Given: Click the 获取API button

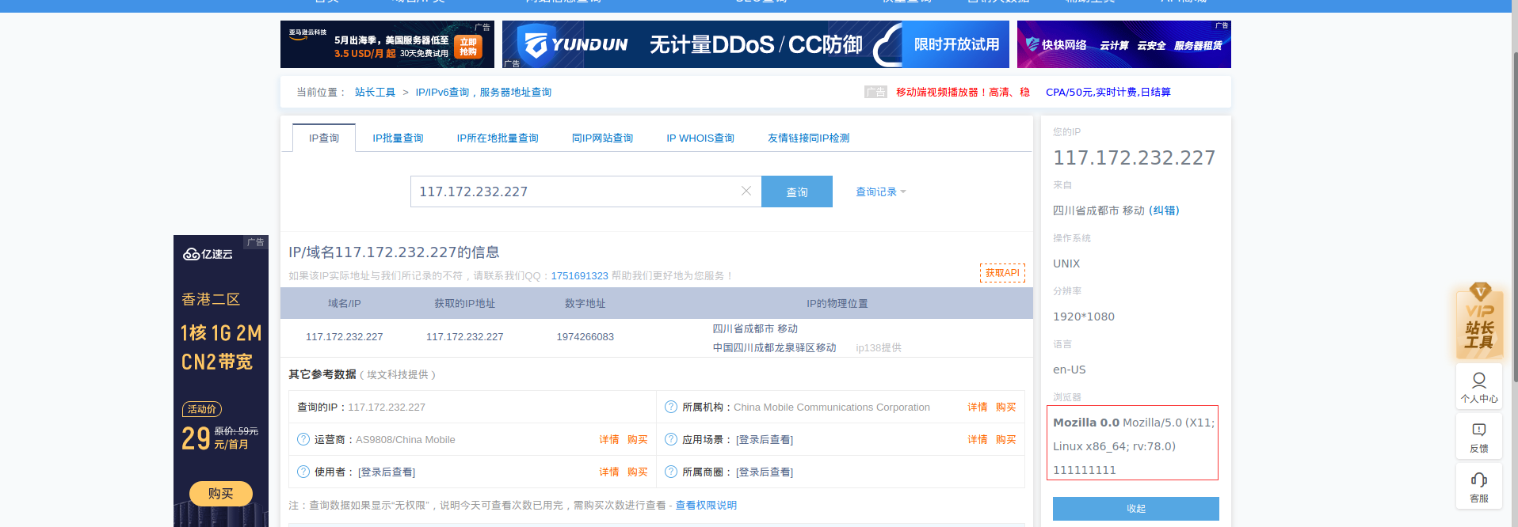Looking at the screenshot, I should (x=1002, y=273).
